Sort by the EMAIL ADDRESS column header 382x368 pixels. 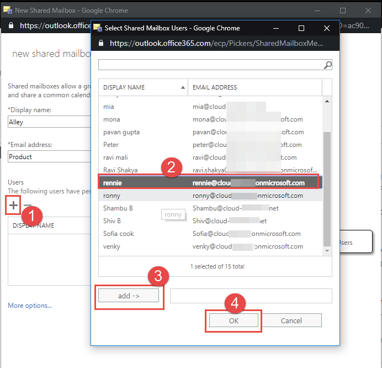(255, 87)
